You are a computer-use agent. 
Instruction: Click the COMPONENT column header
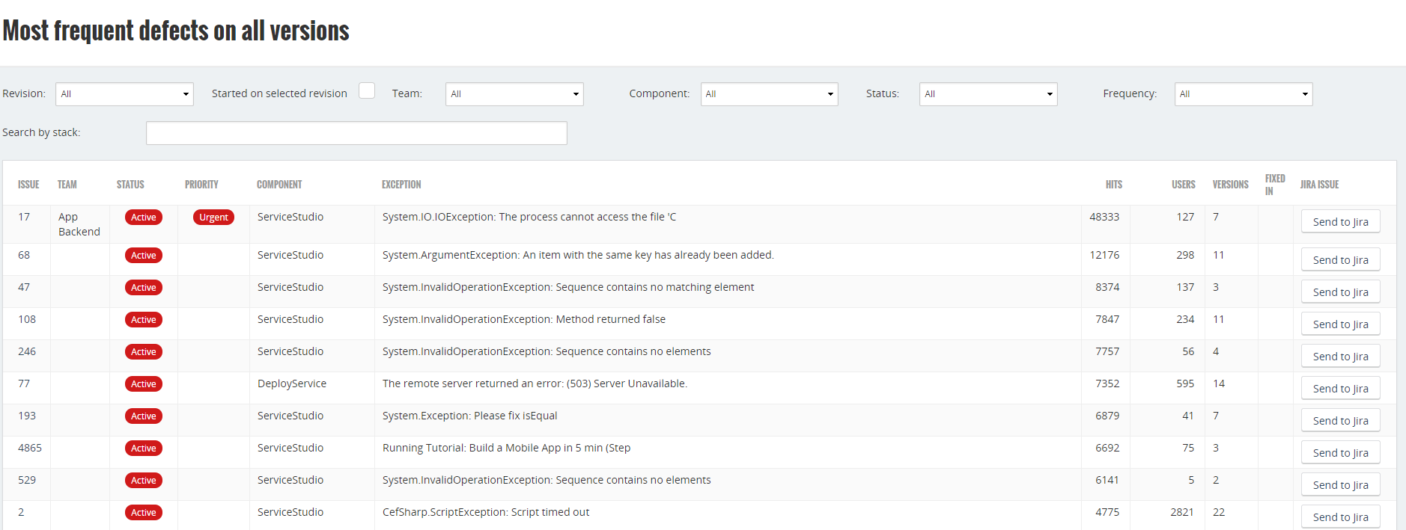point(279,185)
